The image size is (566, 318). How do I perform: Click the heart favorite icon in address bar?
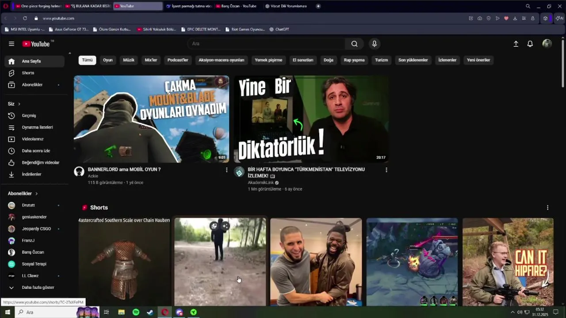point(506,18)
